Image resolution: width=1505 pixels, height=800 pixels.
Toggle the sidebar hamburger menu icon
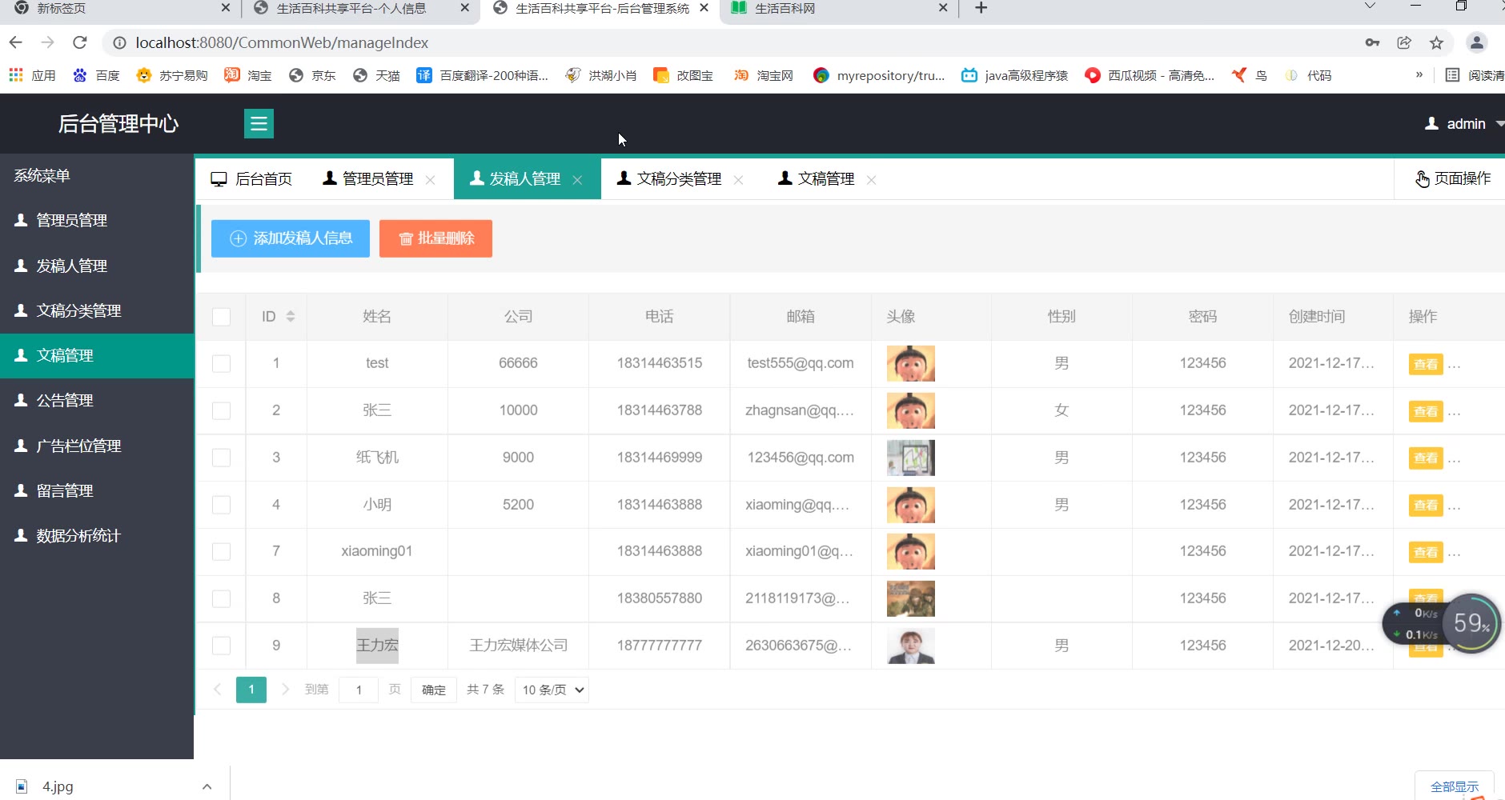click(259, 124)
